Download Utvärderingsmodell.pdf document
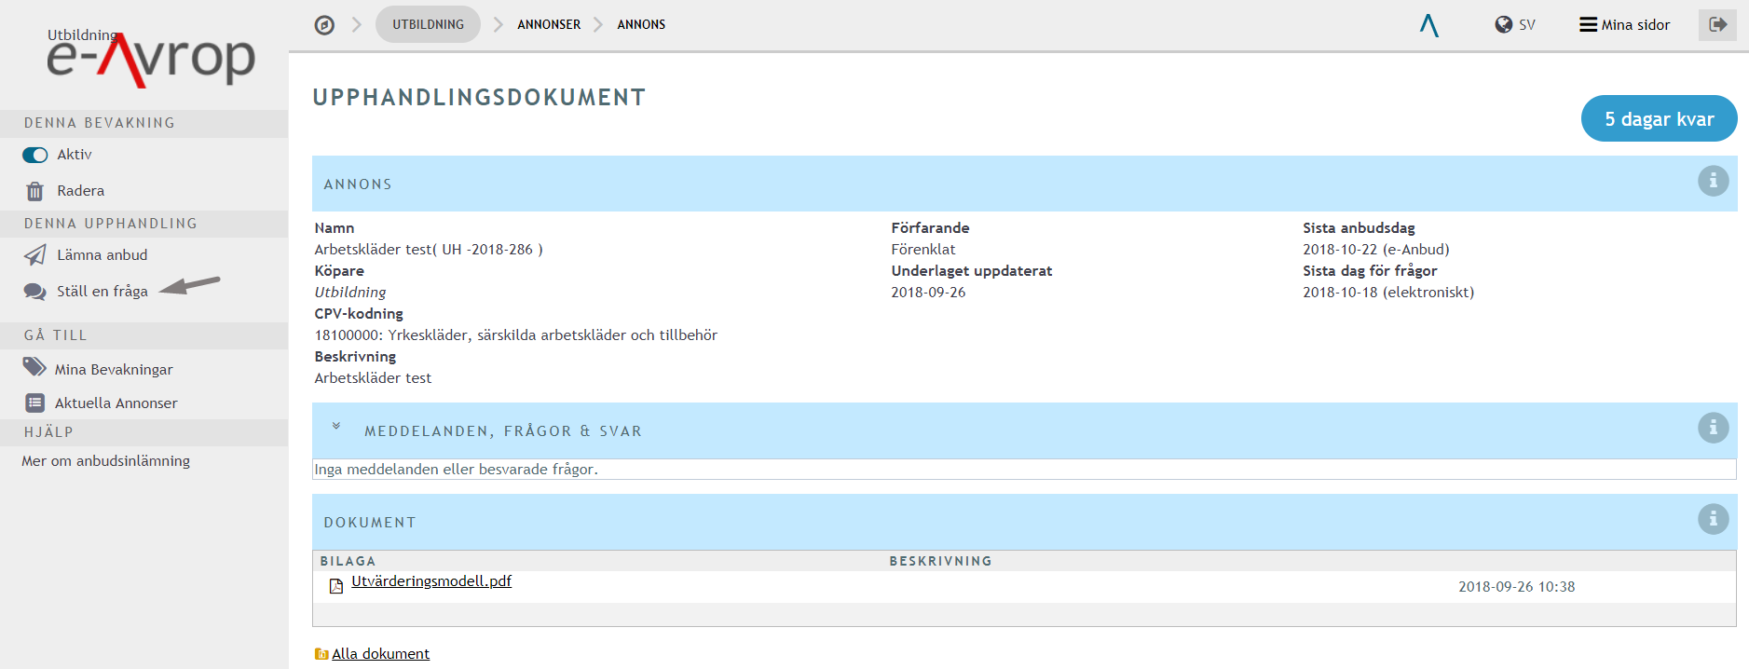The height and width of the screenshot is (669, 1749). pos(431,581)
